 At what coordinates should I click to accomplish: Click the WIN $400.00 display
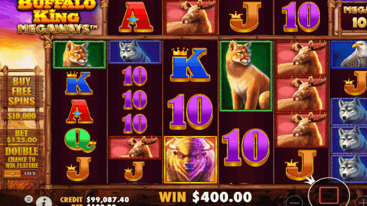click(205, 197)
